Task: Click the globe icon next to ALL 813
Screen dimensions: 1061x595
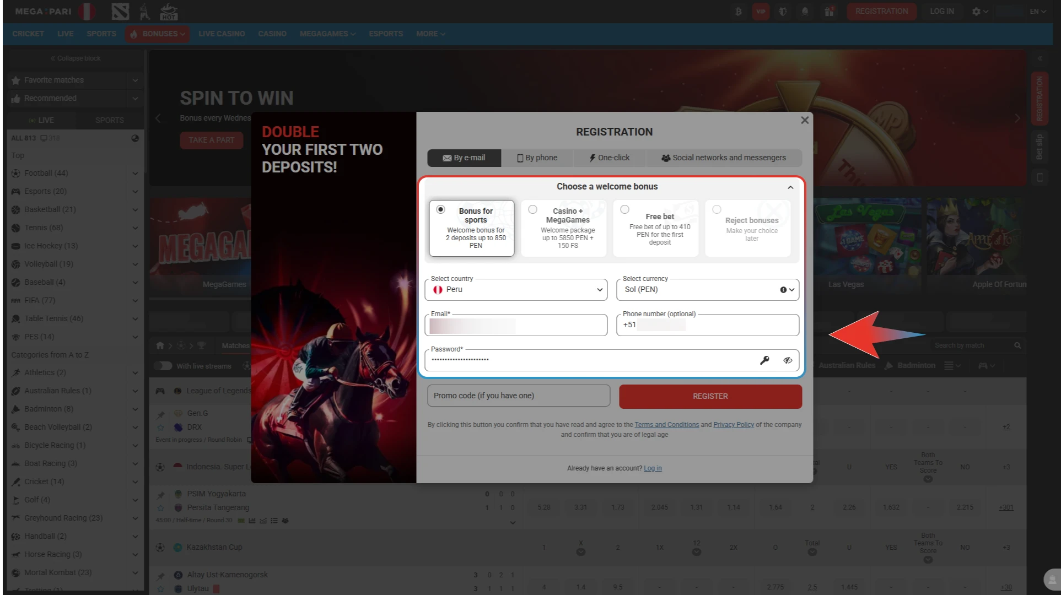Action: (135, 138)
